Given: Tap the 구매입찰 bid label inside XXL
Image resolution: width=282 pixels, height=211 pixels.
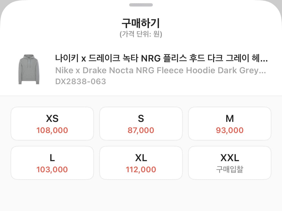Looking at the screenshot, I should pos(230,169).
